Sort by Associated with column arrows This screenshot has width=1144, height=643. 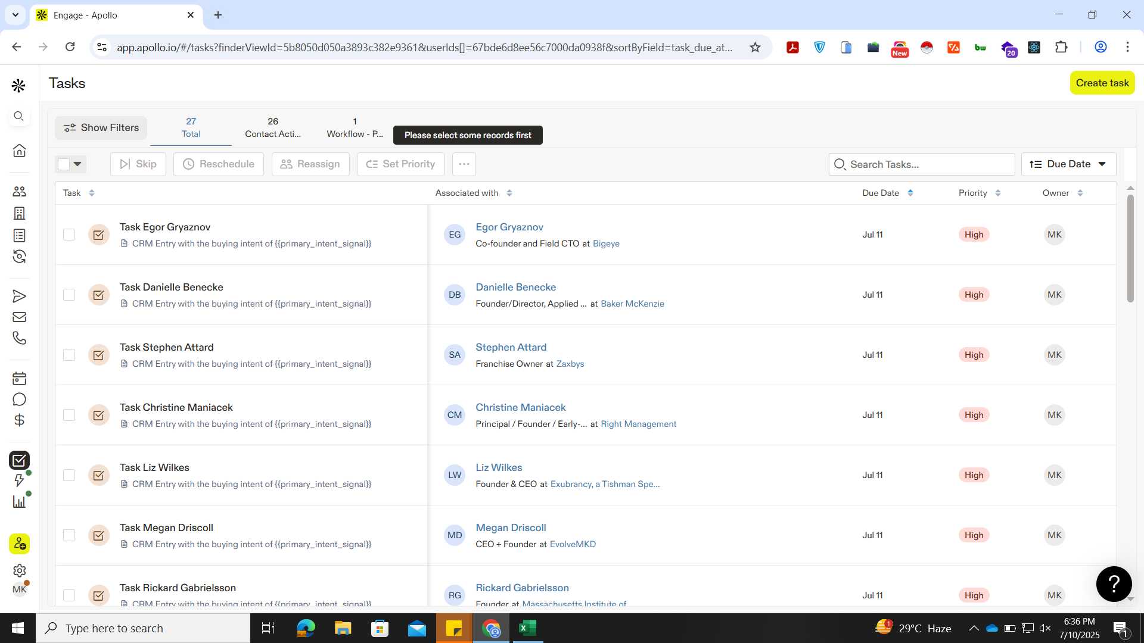click(509, 193)
